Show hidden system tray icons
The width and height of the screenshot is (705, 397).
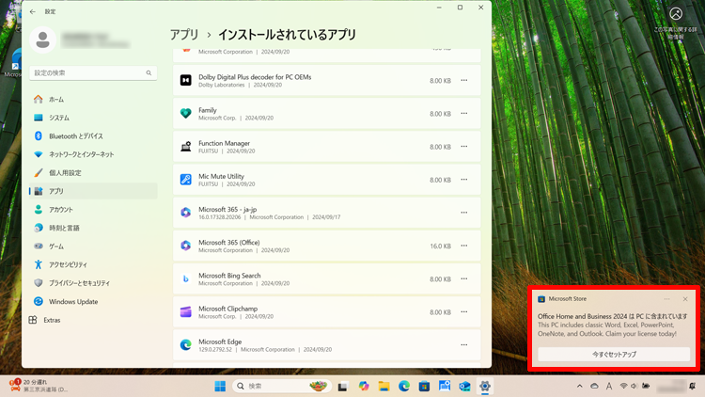point(579,387)
